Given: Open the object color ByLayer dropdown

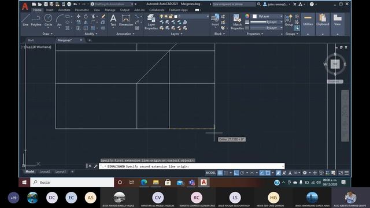Looking at the screenshot, I should click(268, 16).
